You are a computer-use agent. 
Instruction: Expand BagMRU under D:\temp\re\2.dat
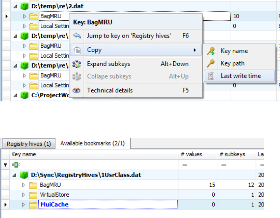coord(25,17)
